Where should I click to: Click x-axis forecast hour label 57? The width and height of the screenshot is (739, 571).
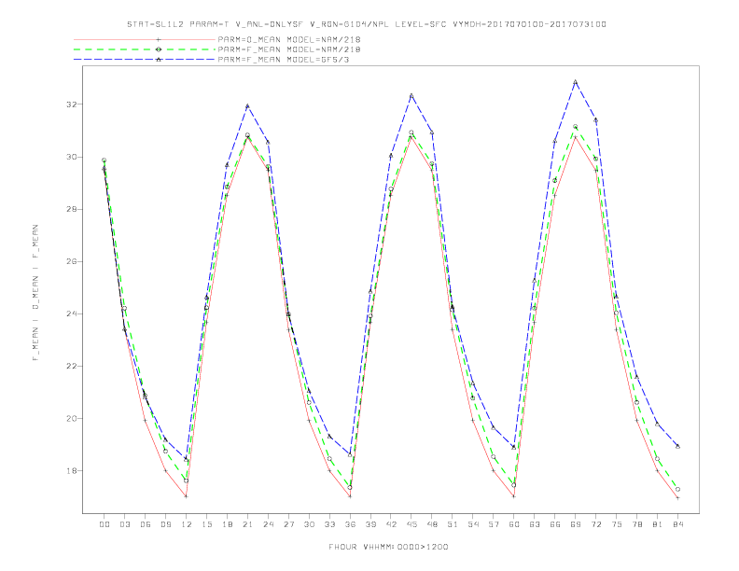pos(494,524)
